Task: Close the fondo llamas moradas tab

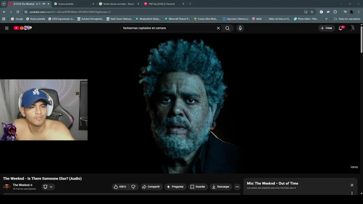Action: point(138,4)
